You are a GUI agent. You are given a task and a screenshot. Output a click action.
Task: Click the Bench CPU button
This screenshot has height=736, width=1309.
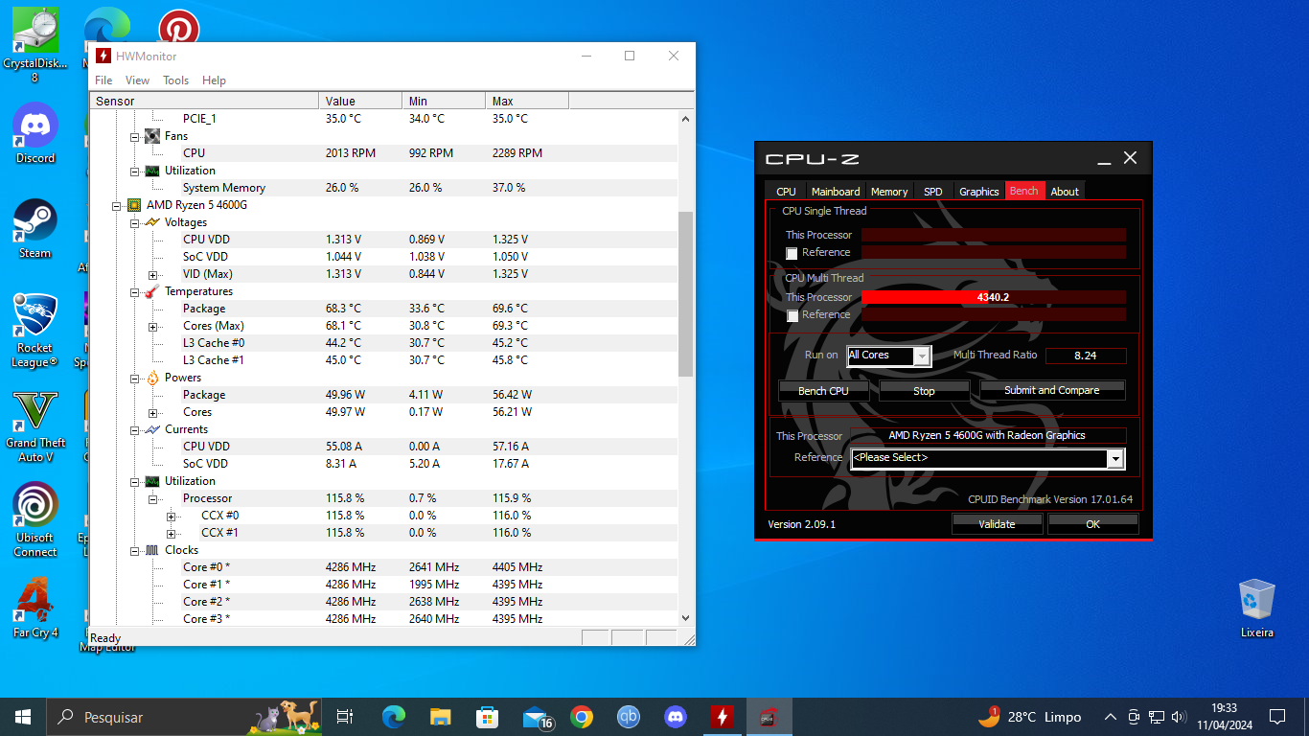pyautogui.click(x=823, y=391)
